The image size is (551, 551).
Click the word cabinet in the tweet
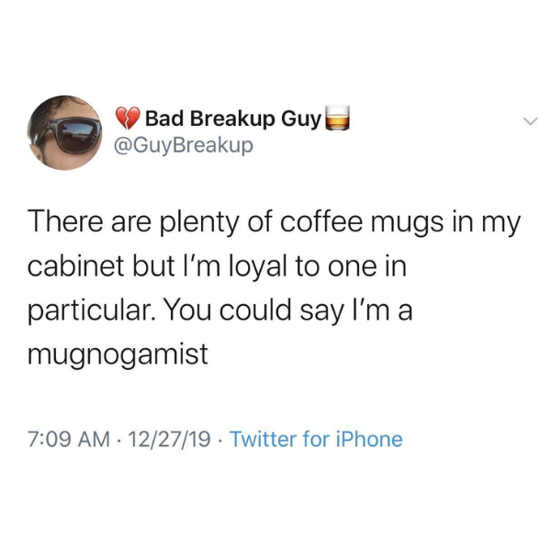[75, 266]
